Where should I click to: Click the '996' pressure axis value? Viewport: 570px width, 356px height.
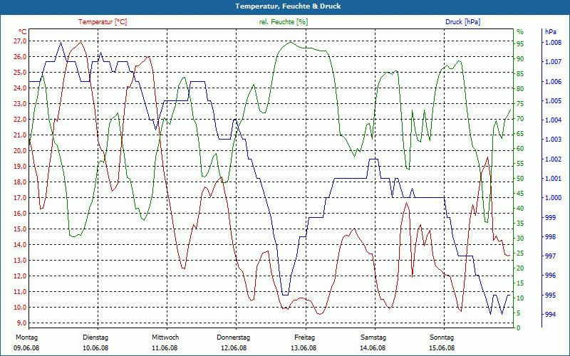[551, 276]
